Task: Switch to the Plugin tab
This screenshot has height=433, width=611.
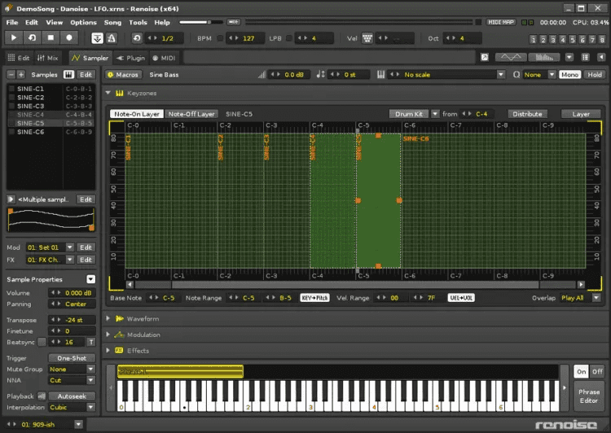Action: (130, 58)
